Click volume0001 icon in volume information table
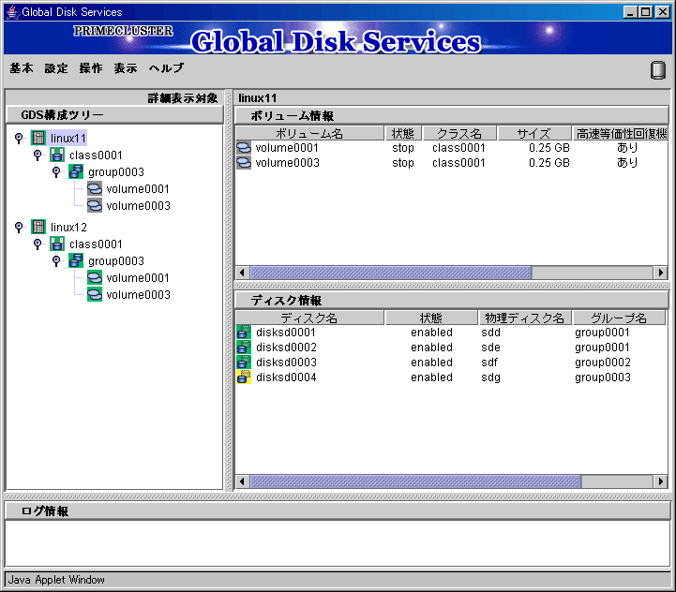Image resolution: width=676 pixels, height=592 pixels. tap(244, 148)
